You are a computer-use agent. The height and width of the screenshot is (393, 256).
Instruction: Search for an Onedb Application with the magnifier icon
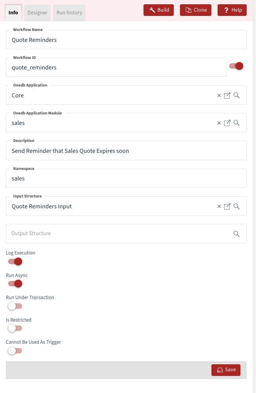pyautogui.click(x=237, y=95)
